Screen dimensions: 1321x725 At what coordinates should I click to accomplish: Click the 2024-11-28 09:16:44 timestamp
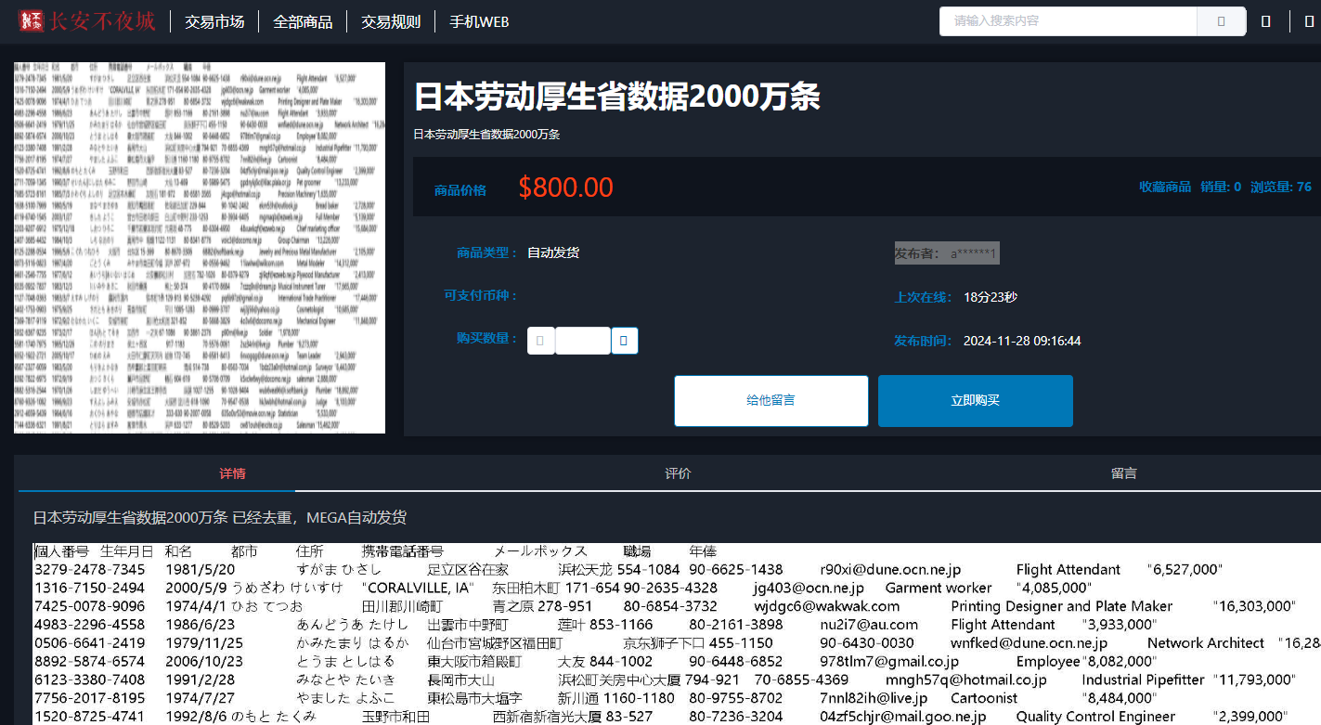1022,341
